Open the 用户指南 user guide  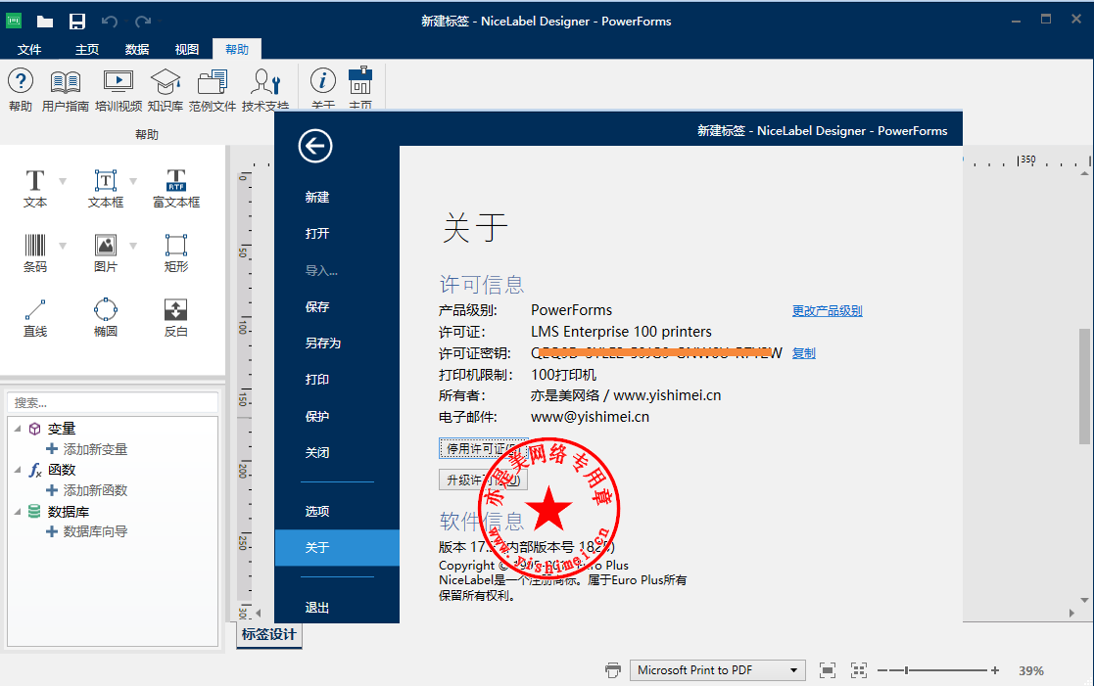pyautogui.click(x=66, y=90)
